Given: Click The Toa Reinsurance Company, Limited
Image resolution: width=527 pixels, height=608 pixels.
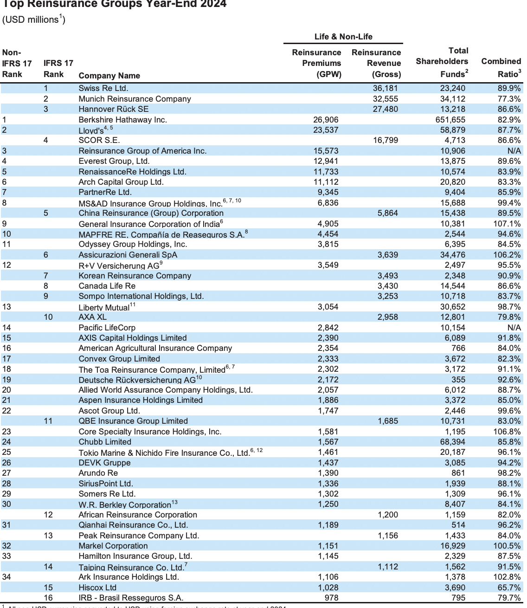Looking at the screenshot, I should pos(152,369).
